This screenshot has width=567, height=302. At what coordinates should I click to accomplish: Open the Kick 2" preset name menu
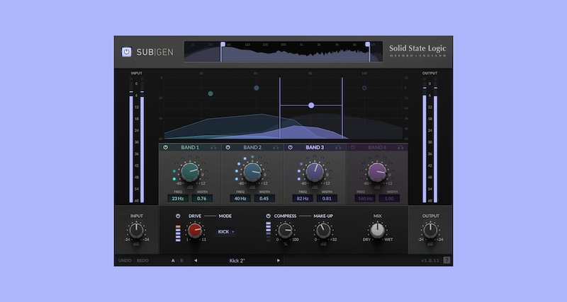237,260
